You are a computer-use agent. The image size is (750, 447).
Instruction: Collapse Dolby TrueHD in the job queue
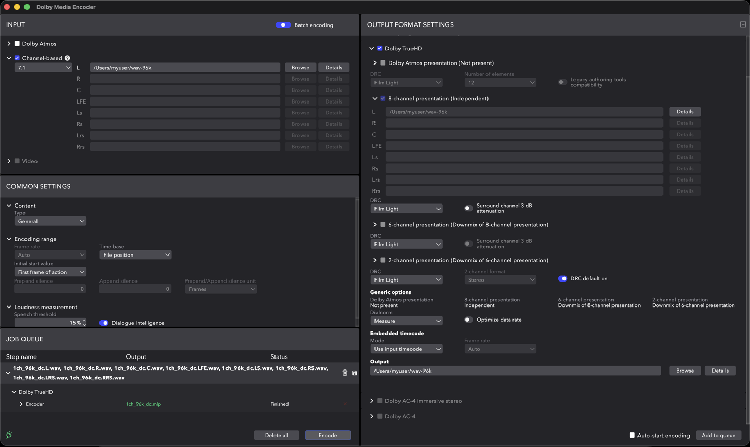tap(14, 392)
